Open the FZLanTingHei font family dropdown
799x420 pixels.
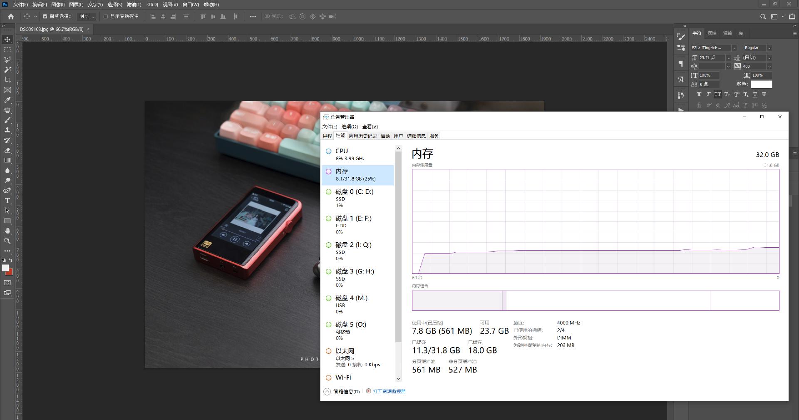coord(735,47)
